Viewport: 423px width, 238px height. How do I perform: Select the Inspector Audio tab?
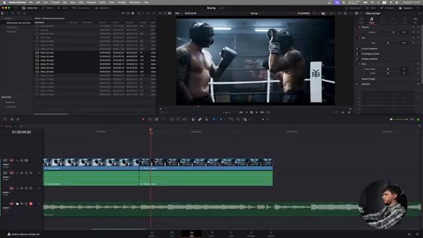coord(371,20)
